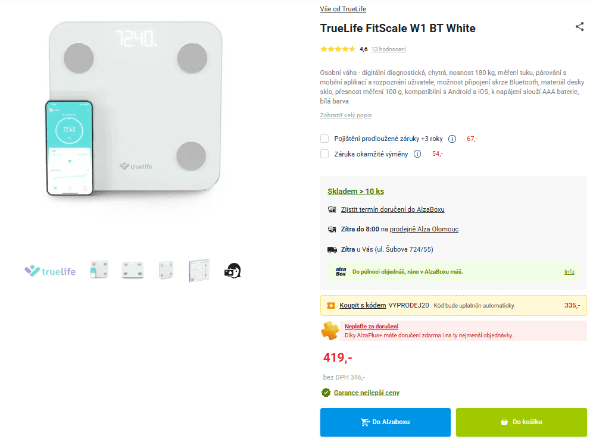Click the blue Do Alzaboxu button
The width and height of the screenshot is (593, 442).
click(x=385, y=422)
